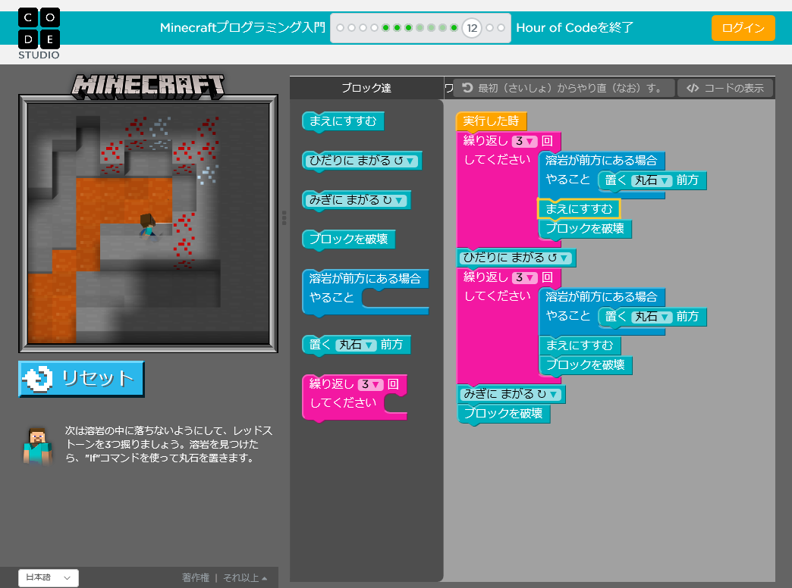Click the Steve character avatar icon

[x=38, y=446]
